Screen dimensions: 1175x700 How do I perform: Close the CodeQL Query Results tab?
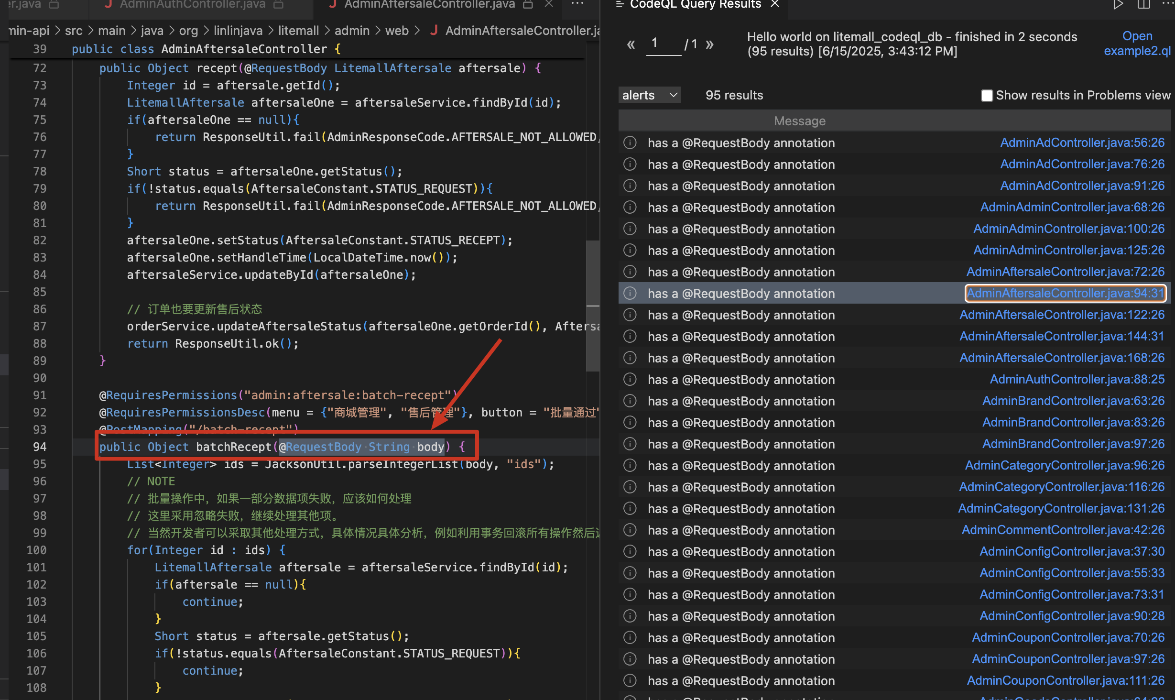pos(775,4)
